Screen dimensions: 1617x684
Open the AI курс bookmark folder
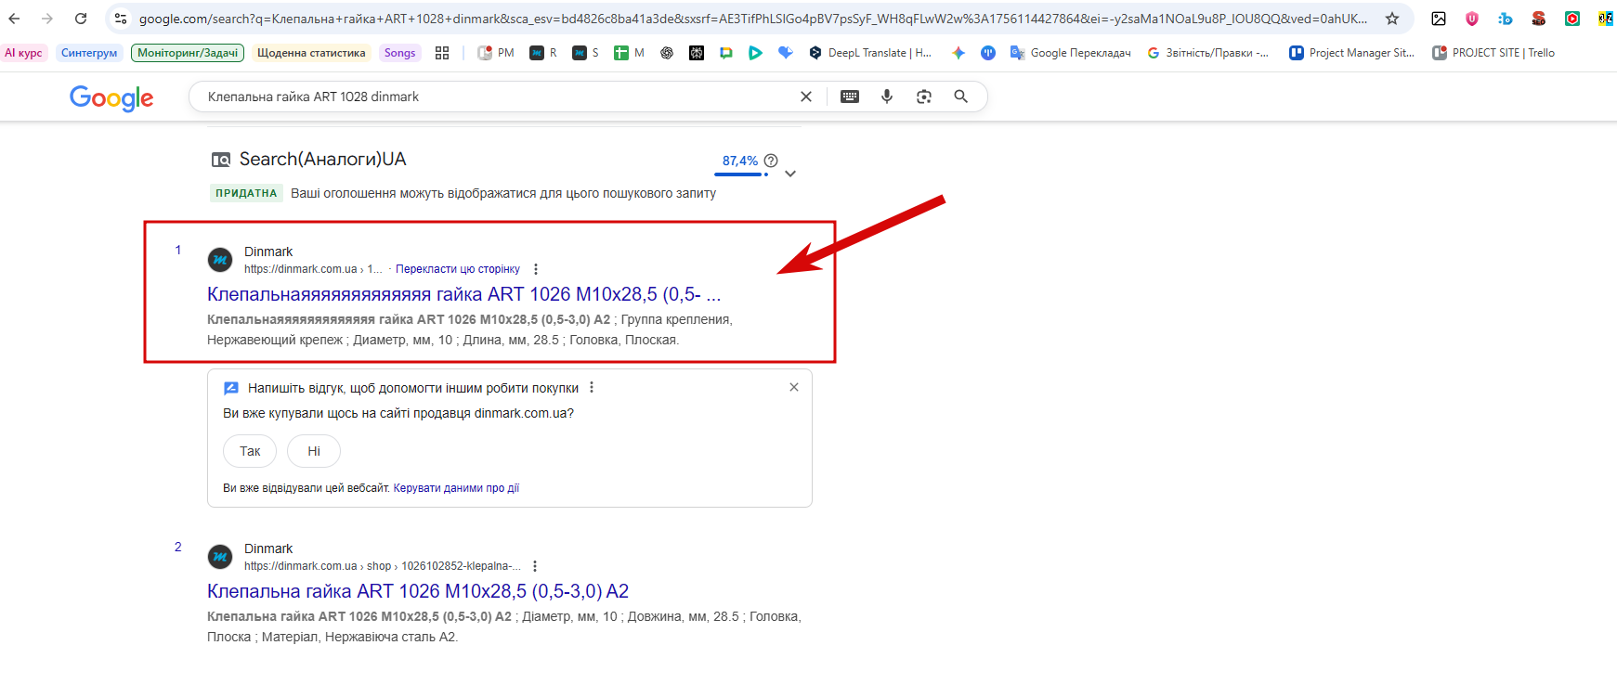click(x=23, y=53)
